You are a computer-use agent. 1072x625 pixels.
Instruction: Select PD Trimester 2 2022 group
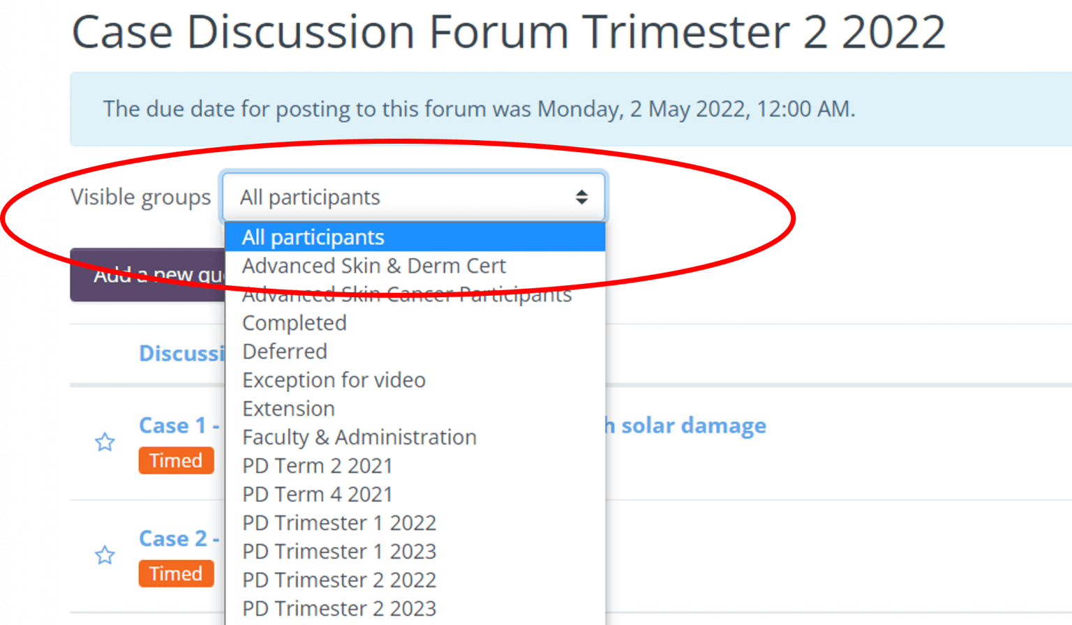339,580
